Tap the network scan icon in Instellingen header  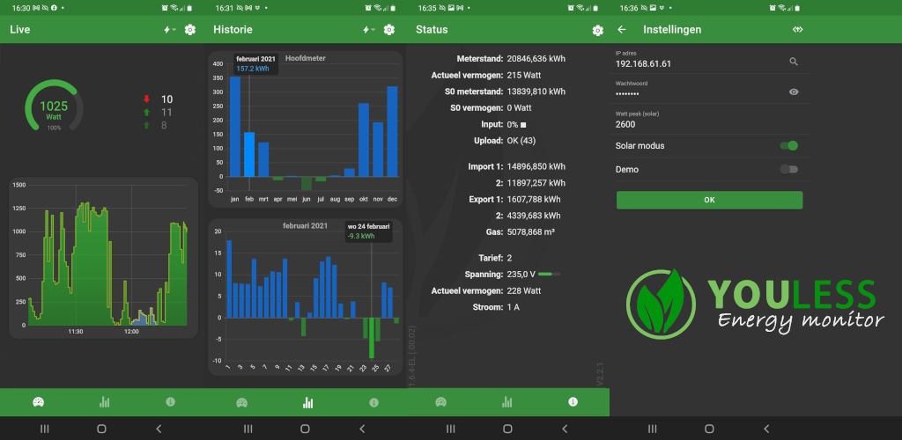[798, 29]
